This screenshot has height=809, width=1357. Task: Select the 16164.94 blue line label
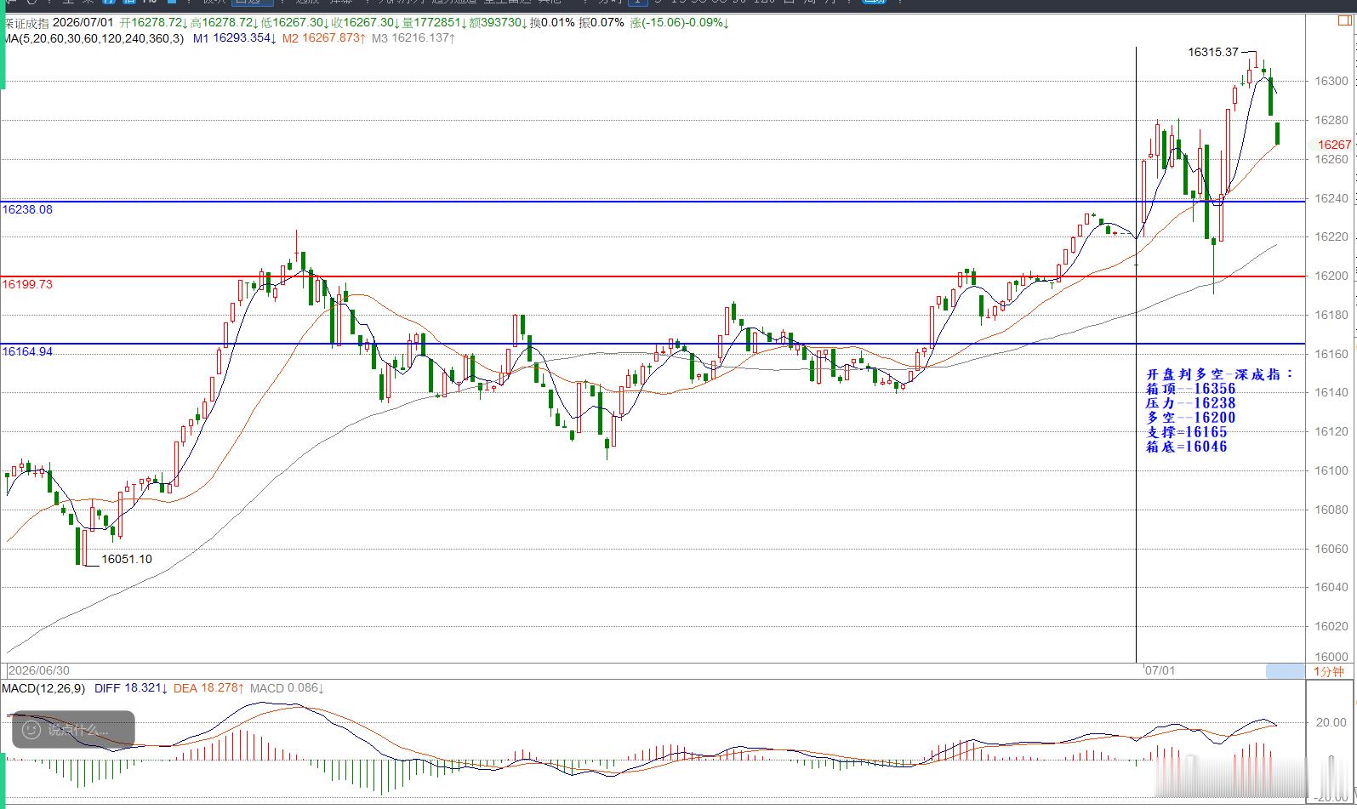tap(27, 351)
